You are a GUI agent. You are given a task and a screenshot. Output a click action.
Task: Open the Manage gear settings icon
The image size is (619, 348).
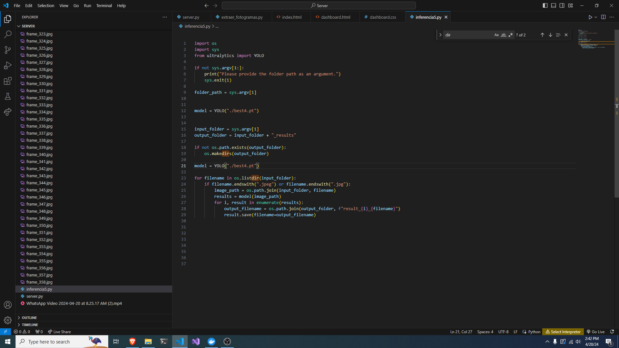8,320
